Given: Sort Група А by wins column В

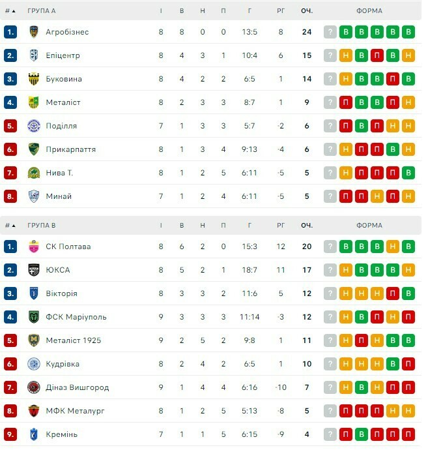Looking at the screenshot, I should pos(182,11).
